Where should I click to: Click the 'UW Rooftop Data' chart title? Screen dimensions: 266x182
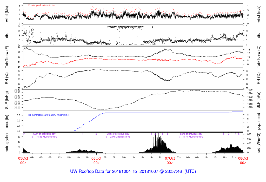click(x=133, y=171)
